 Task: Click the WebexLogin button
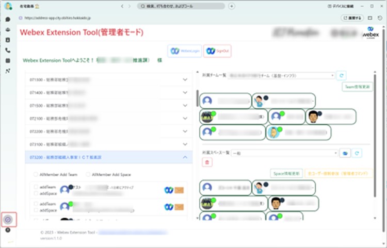click(x=185, y=51)
